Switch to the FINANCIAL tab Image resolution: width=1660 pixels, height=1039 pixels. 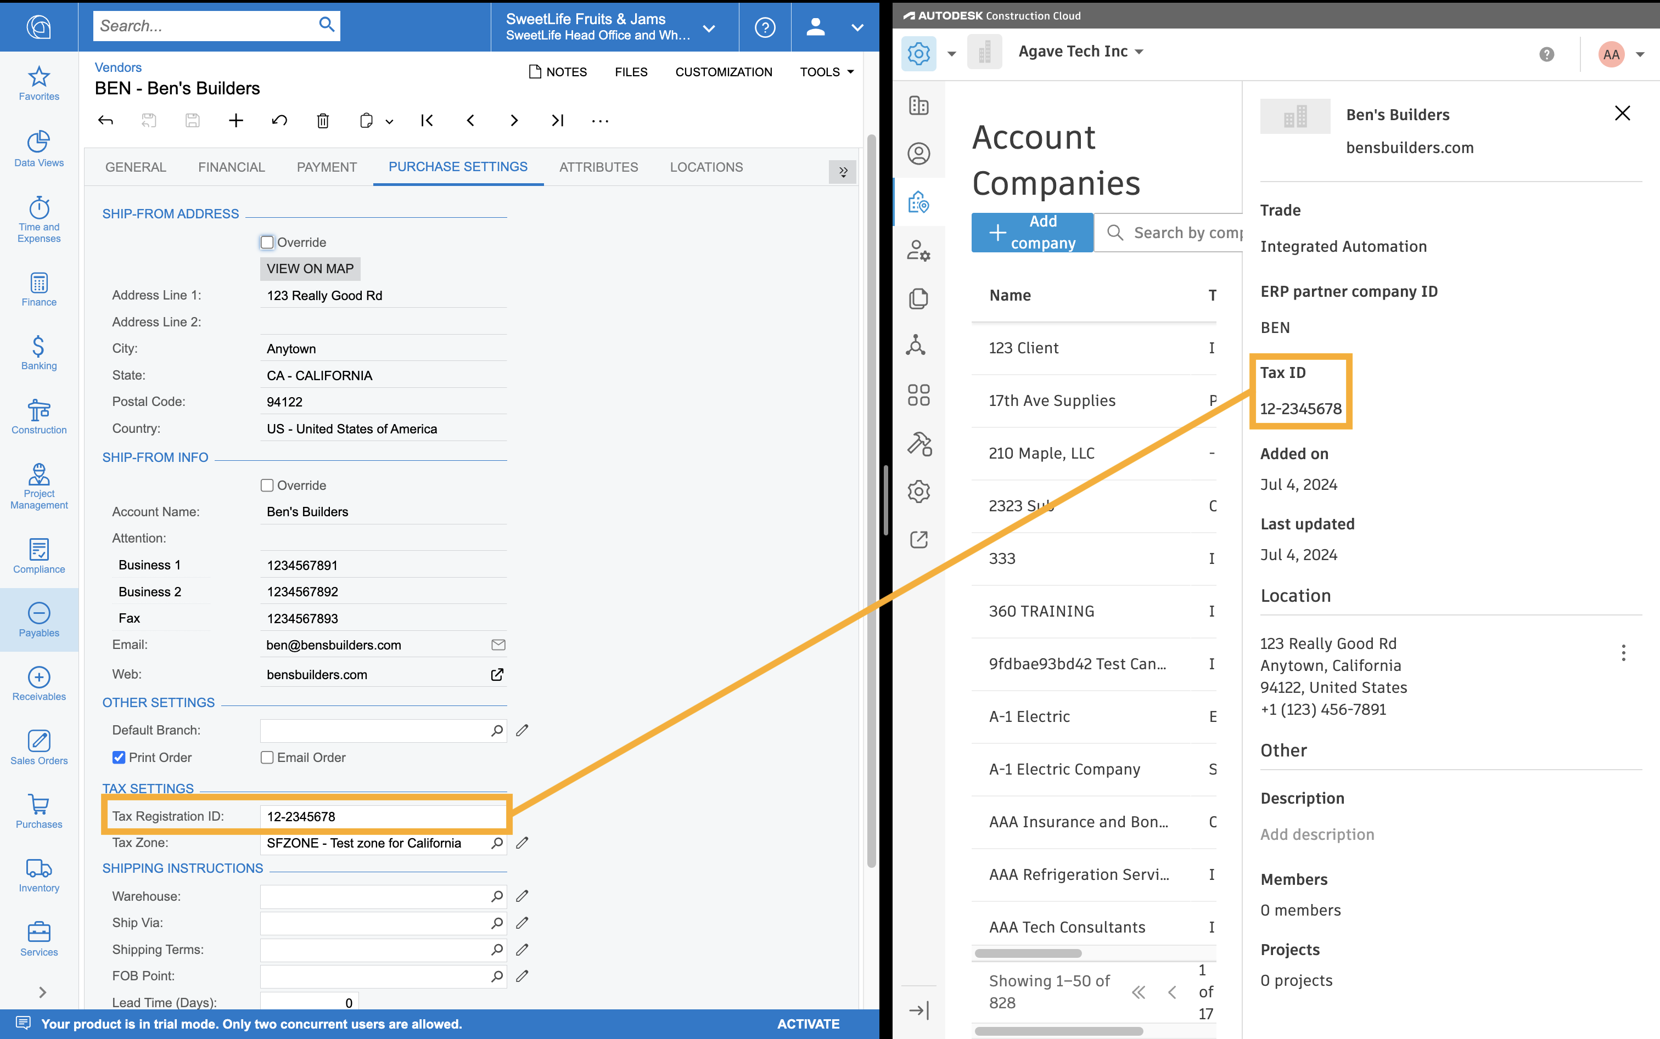click(x=231, y=166)
